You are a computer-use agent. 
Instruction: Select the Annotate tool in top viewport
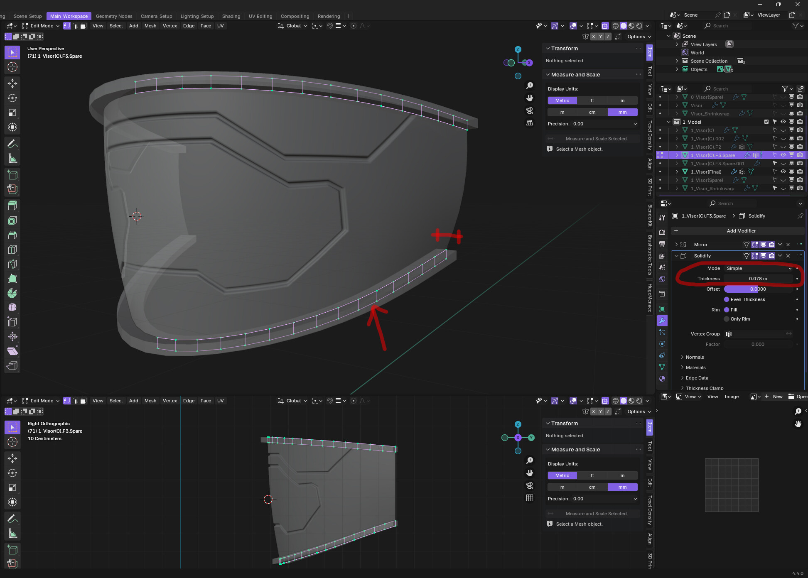tap(12, 144)
